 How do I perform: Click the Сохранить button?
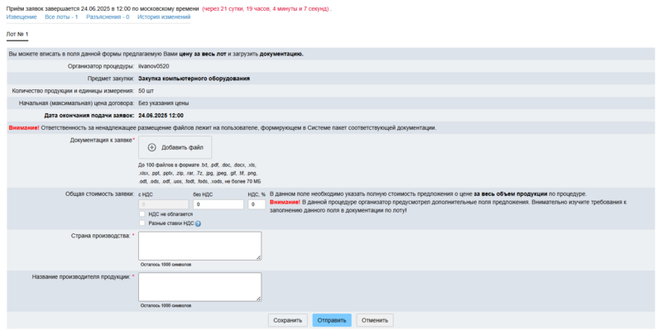coord(287,320)
